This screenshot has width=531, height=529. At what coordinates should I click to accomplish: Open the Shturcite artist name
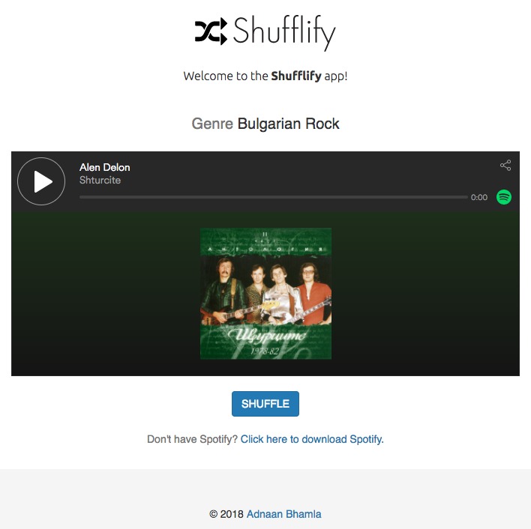100,180
